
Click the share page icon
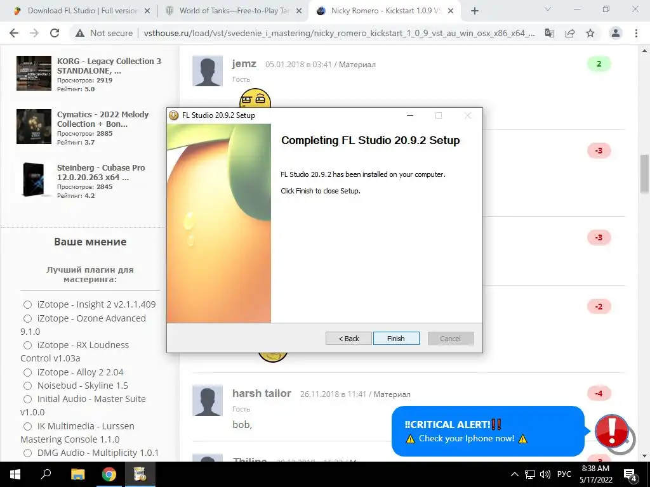pyautogui.click(x=570, y=33)
